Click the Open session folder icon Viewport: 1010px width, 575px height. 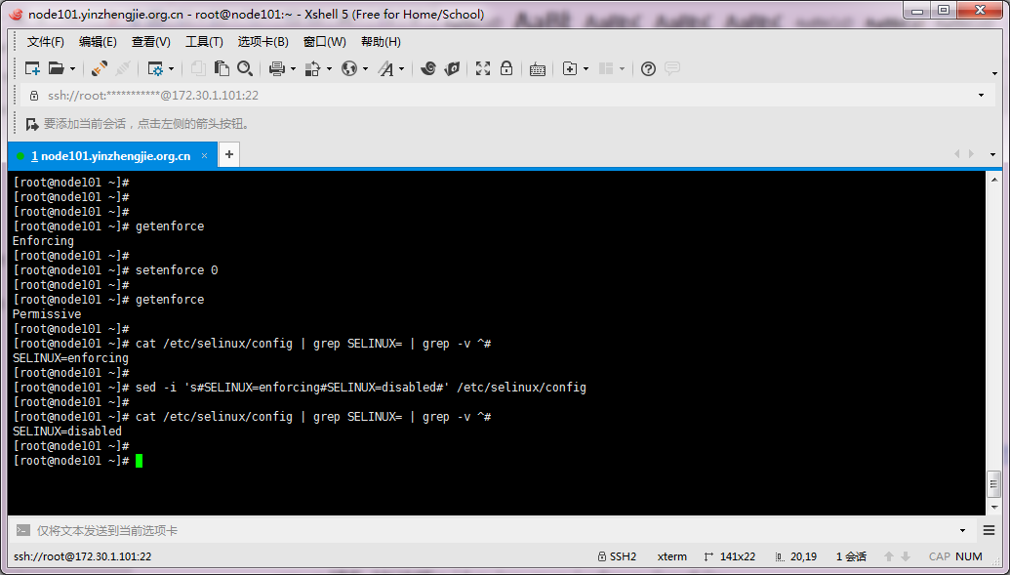57,68
